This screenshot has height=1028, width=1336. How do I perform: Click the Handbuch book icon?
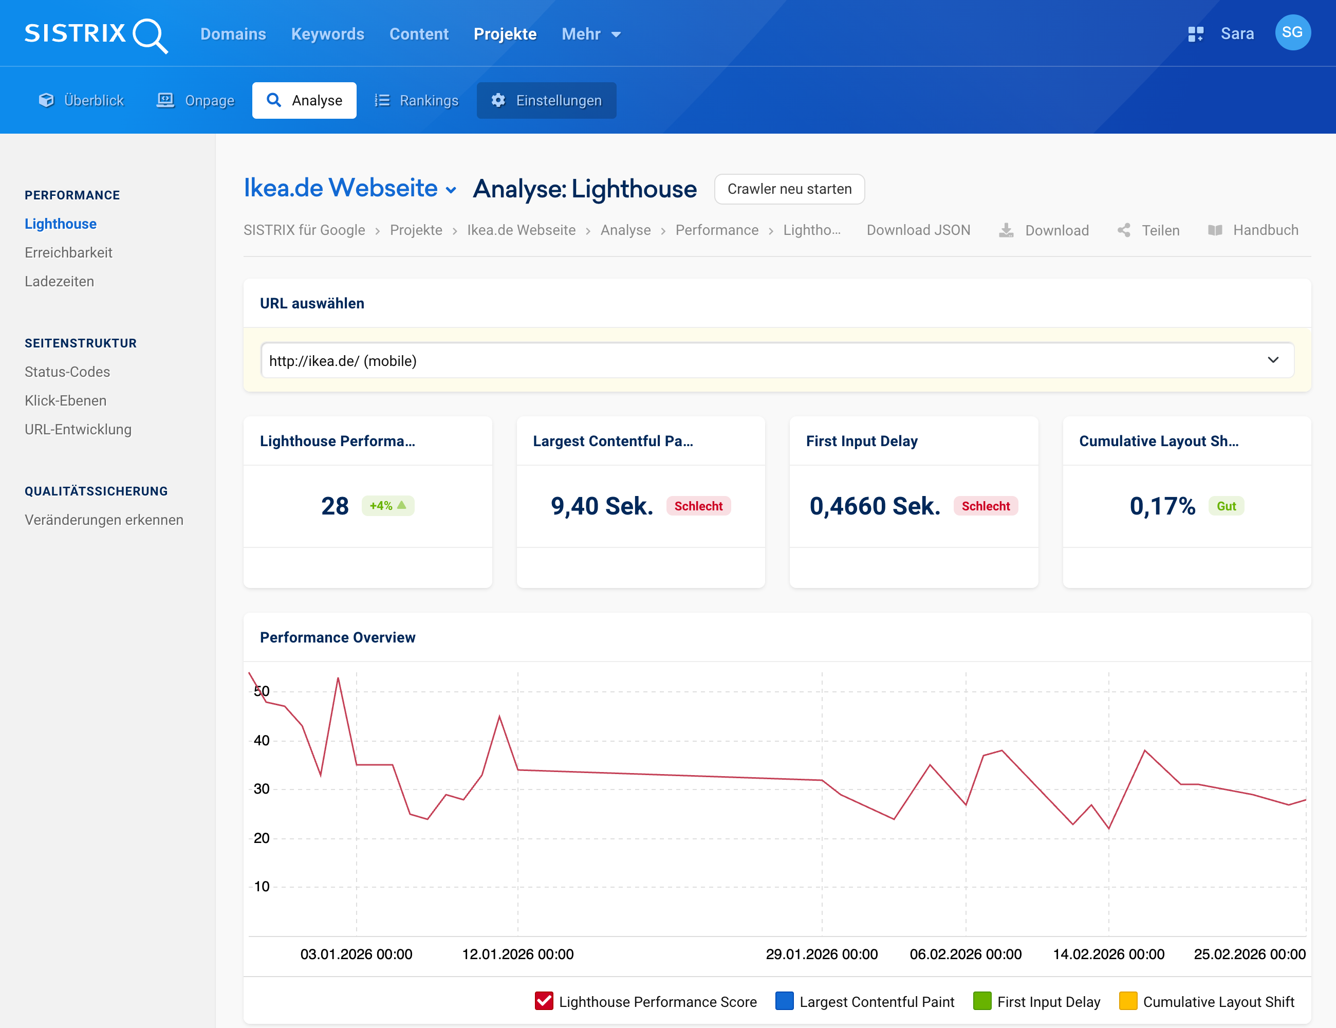(1216, 230)
